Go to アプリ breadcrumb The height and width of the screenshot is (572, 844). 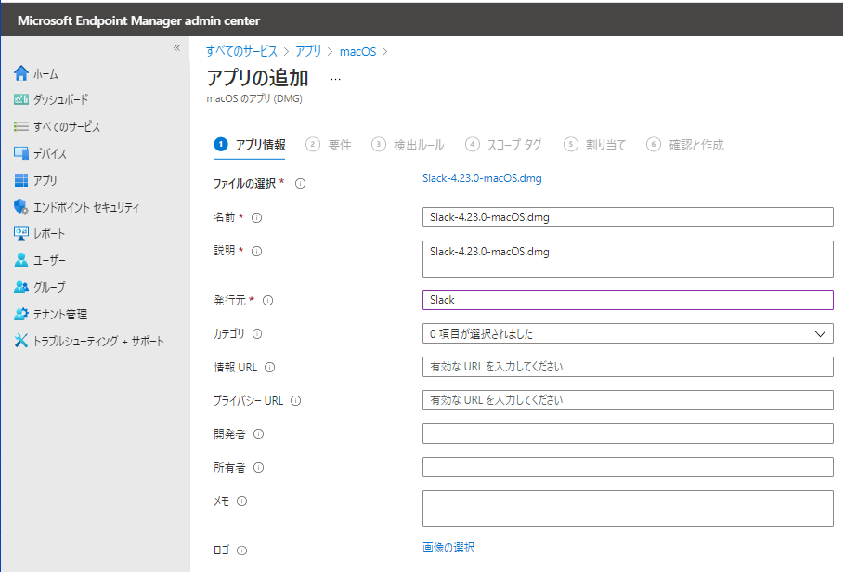(x=308, y=52)
